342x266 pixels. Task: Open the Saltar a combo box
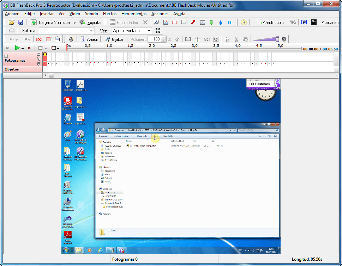point(66,31)
